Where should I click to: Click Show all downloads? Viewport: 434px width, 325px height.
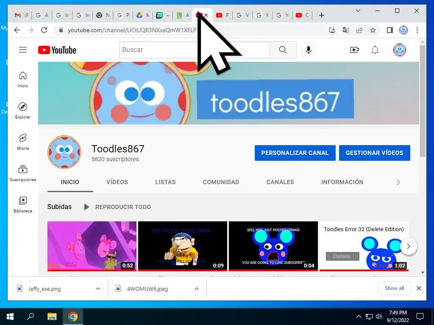[x=395, y=288]
